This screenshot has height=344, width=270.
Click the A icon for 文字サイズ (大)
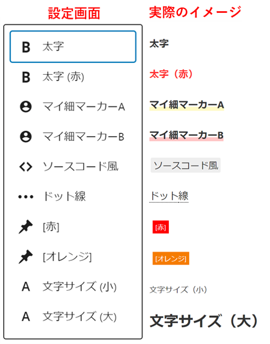(26, 317)
